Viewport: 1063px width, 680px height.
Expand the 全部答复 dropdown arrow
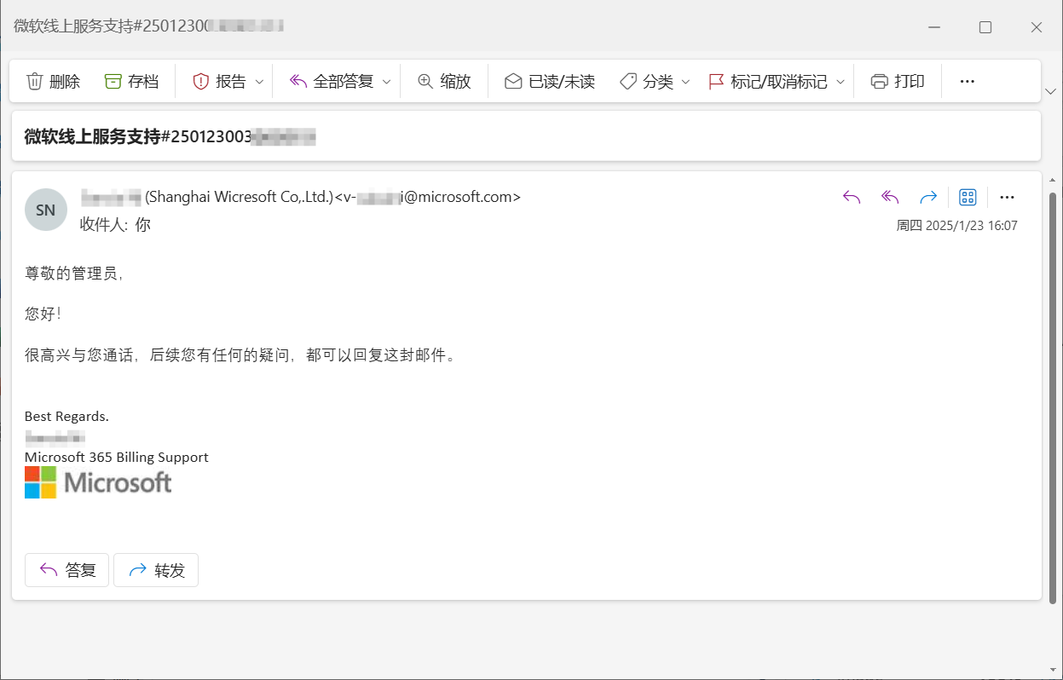pos(386,82)
